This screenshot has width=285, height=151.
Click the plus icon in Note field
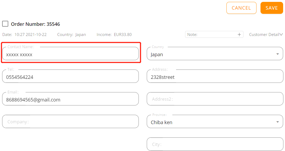click(239, 35)
